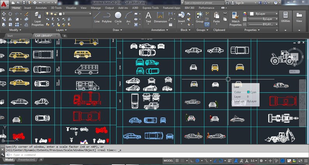
Task: Expand the Layers panel
Action: click(x=61, y=30)
